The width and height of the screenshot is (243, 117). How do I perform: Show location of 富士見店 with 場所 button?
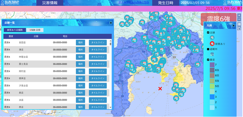(x=80, y=64)
